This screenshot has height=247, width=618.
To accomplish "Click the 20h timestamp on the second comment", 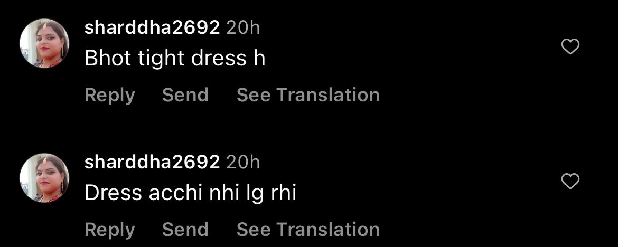I will coord(243,162).
